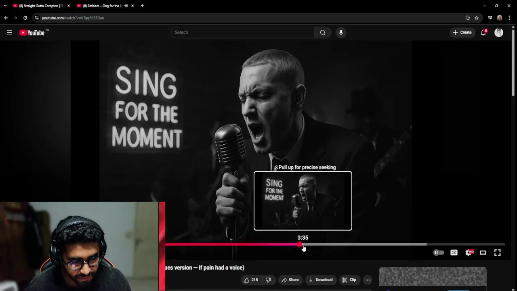This screenshot has width=517, height=291.
Task: Click the browser address bar URL
Action: [73, 18]
